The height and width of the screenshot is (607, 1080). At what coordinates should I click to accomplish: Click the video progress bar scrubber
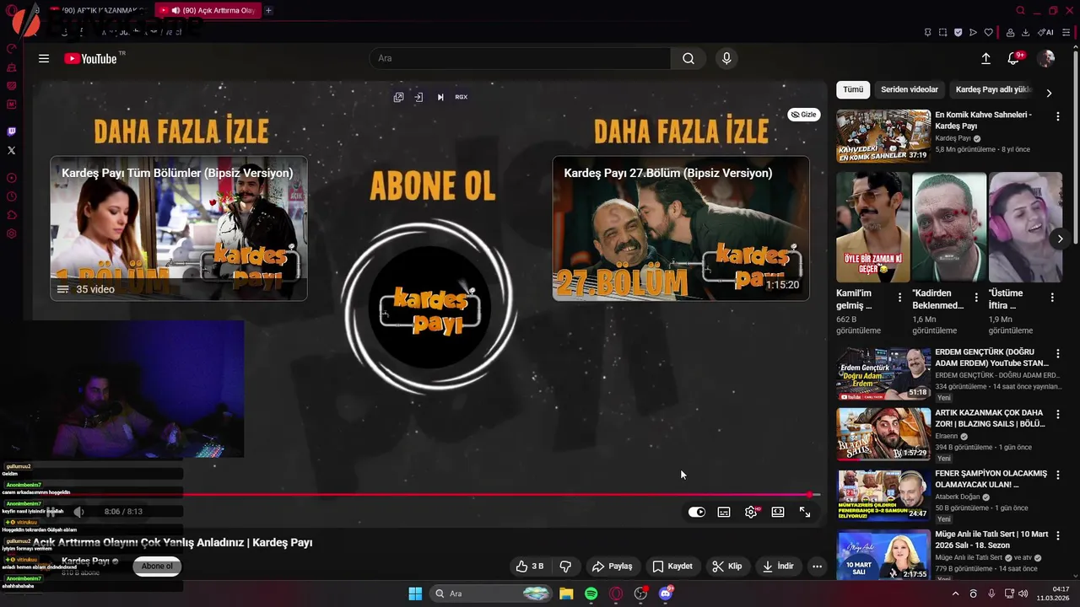[810, 495]
